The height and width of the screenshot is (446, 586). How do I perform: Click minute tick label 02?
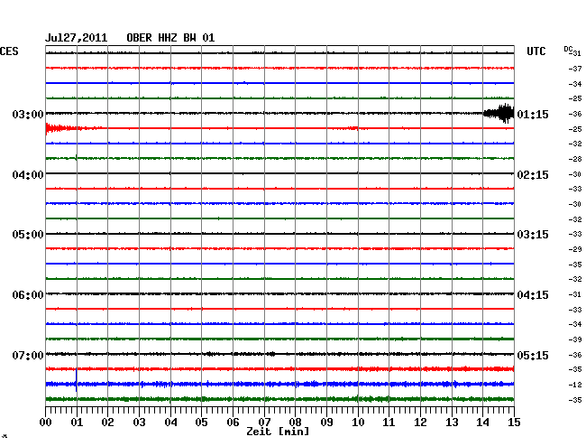107,422
